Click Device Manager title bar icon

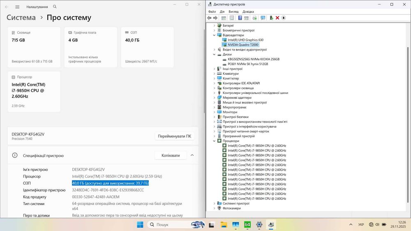[210, 4]
